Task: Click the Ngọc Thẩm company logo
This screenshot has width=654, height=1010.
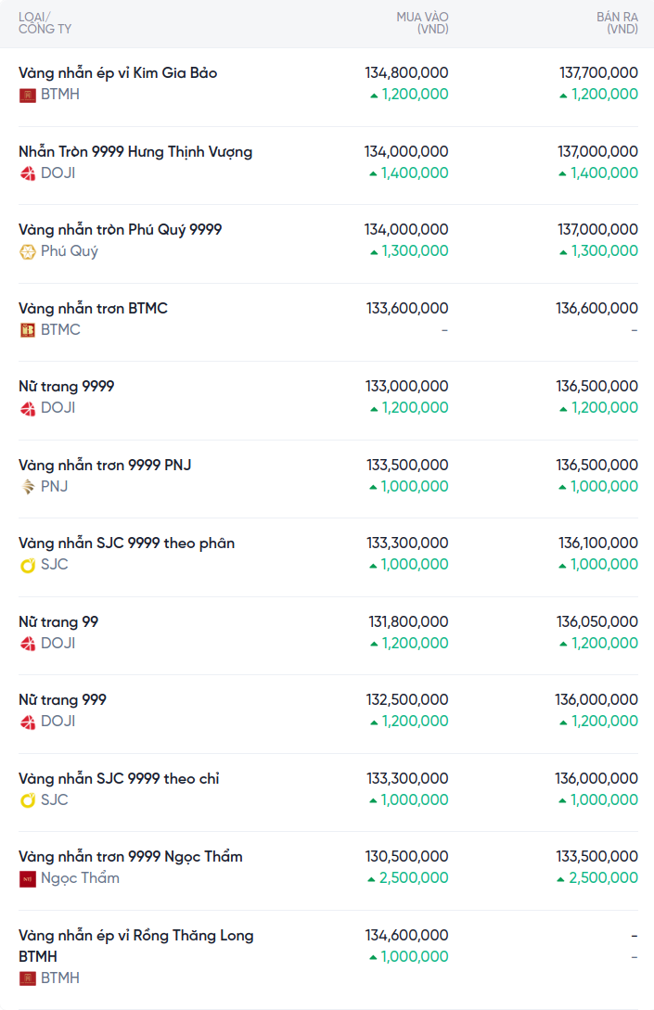Action: pyautogui.click(x=28, y=878)
